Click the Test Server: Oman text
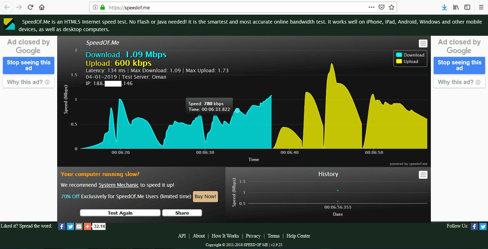 pos(144,77)
